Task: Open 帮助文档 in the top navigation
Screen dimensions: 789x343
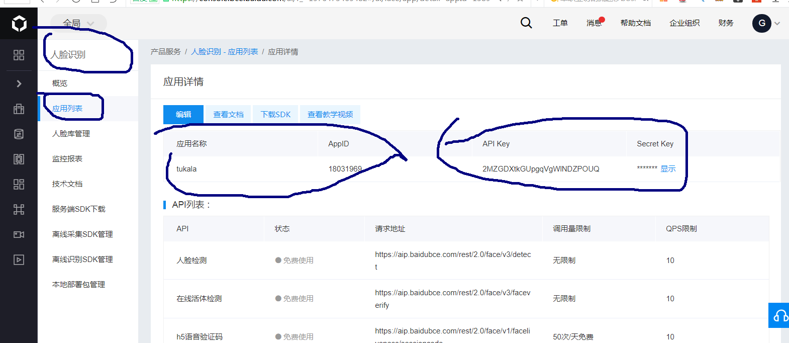Action: (x=636, y=23)
